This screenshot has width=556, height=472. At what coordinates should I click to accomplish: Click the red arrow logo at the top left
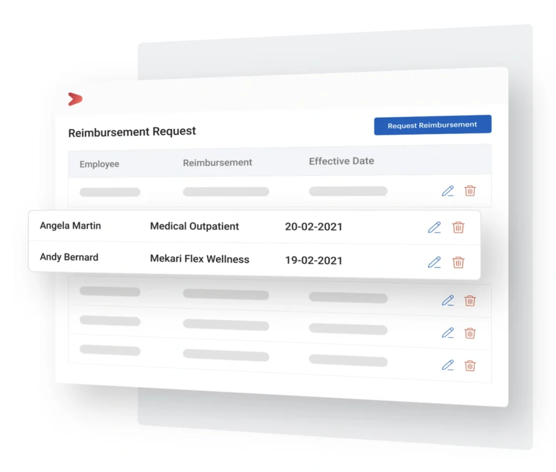click(x=75, y=99)
